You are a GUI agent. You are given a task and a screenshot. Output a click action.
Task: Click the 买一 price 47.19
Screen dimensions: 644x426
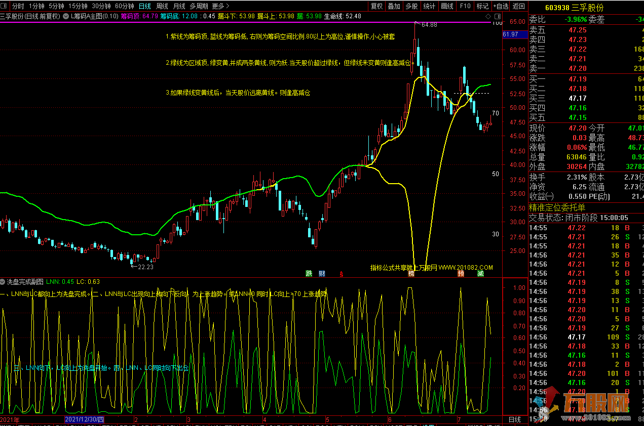(578, 79)
